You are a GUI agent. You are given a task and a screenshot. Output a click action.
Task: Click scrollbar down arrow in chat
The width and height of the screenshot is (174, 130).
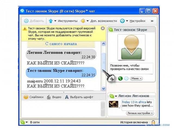pyautogui.click(x=103, y=89)
